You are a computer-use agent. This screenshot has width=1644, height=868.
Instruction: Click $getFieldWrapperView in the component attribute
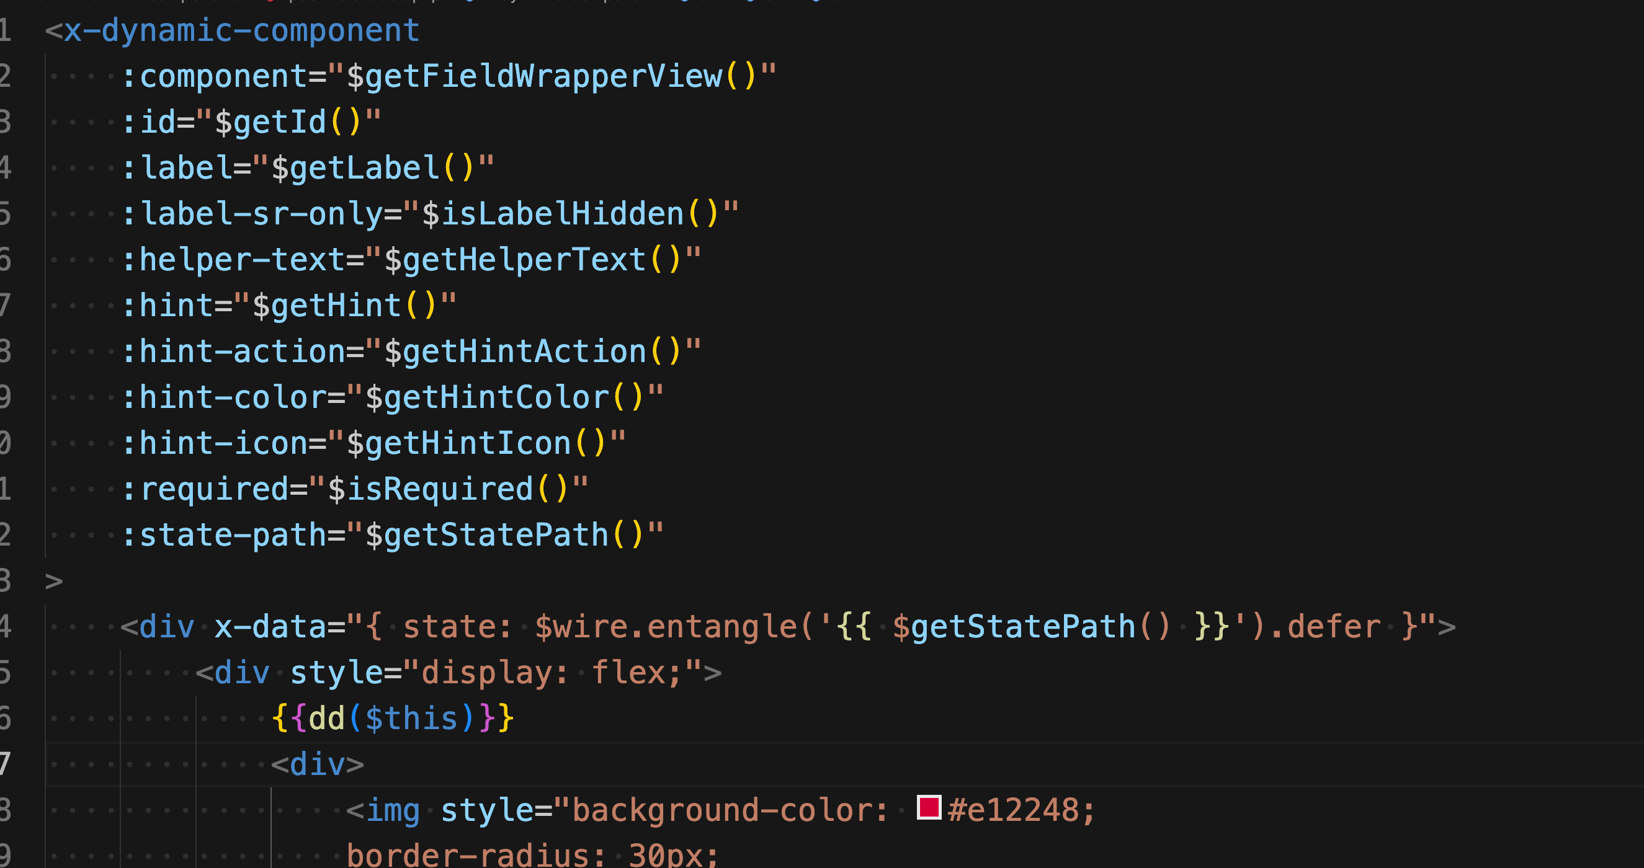(x=534, y=76)
